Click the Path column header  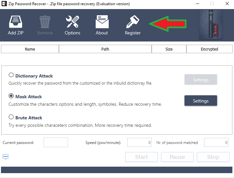click(105, 49)
